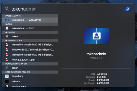
Task: Click PDF icon beside AWP_5.2_FAQ (1).pdf
Action: (7, 60)
